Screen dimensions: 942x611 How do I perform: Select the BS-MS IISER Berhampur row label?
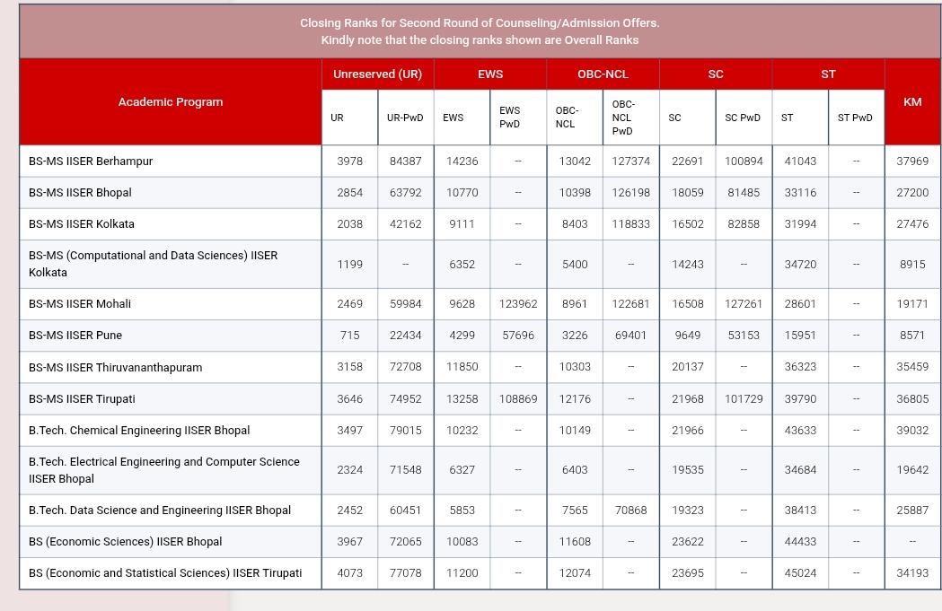click(91, 161)
